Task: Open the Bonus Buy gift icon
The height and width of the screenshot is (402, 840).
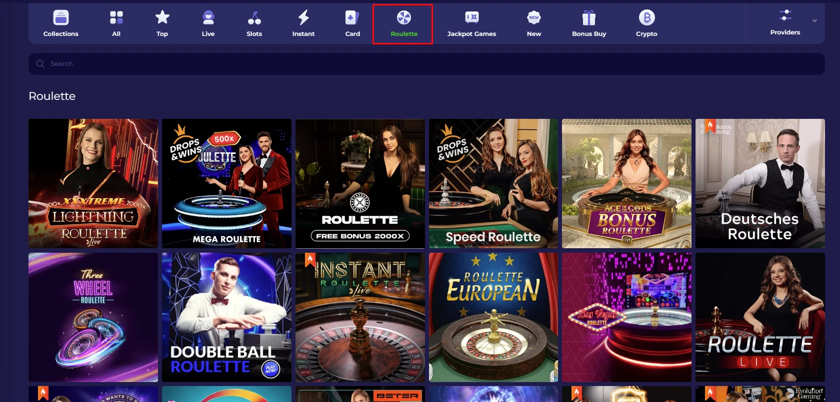Action: [589, 17]
